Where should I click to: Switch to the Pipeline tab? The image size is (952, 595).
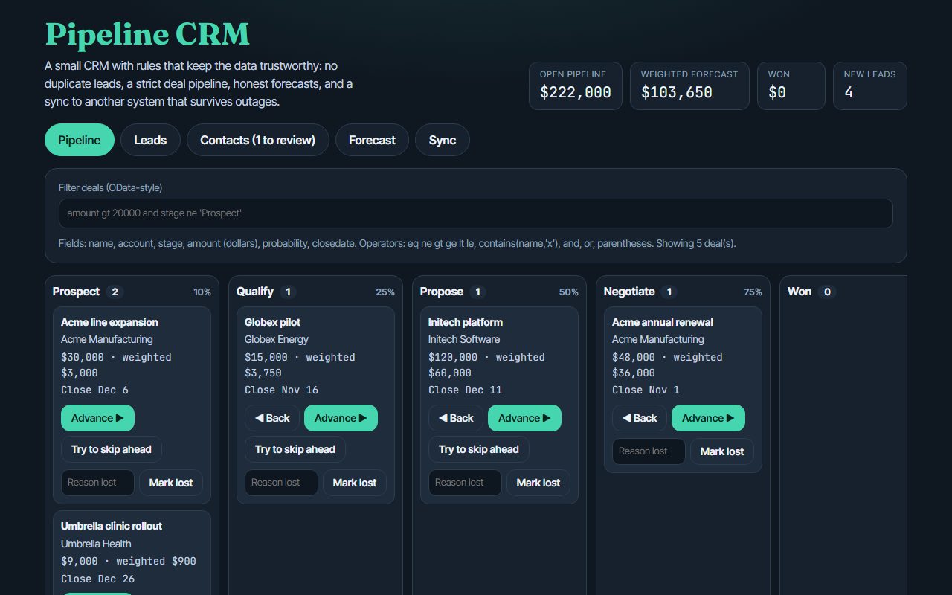pos(80,140)
